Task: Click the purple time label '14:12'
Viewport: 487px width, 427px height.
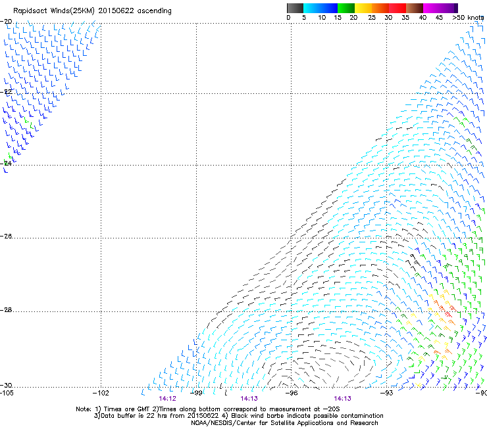Action: click(x=167, y=399)
